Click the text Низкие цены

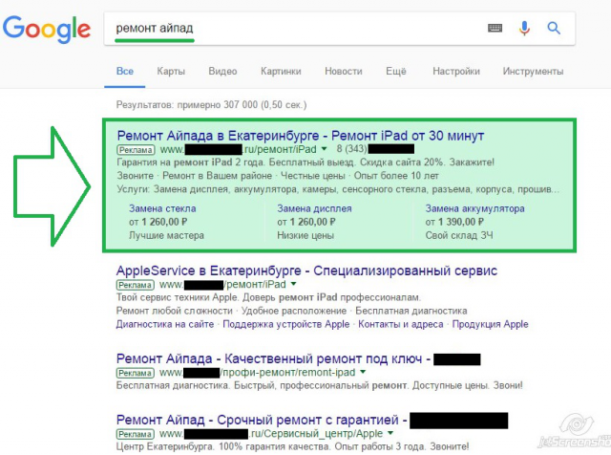[305, 236]
